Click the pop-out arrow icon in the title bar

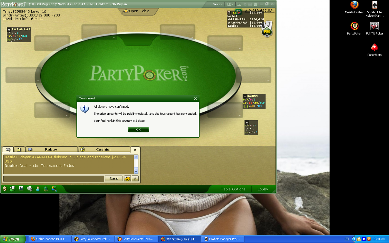tap(239, 4)
